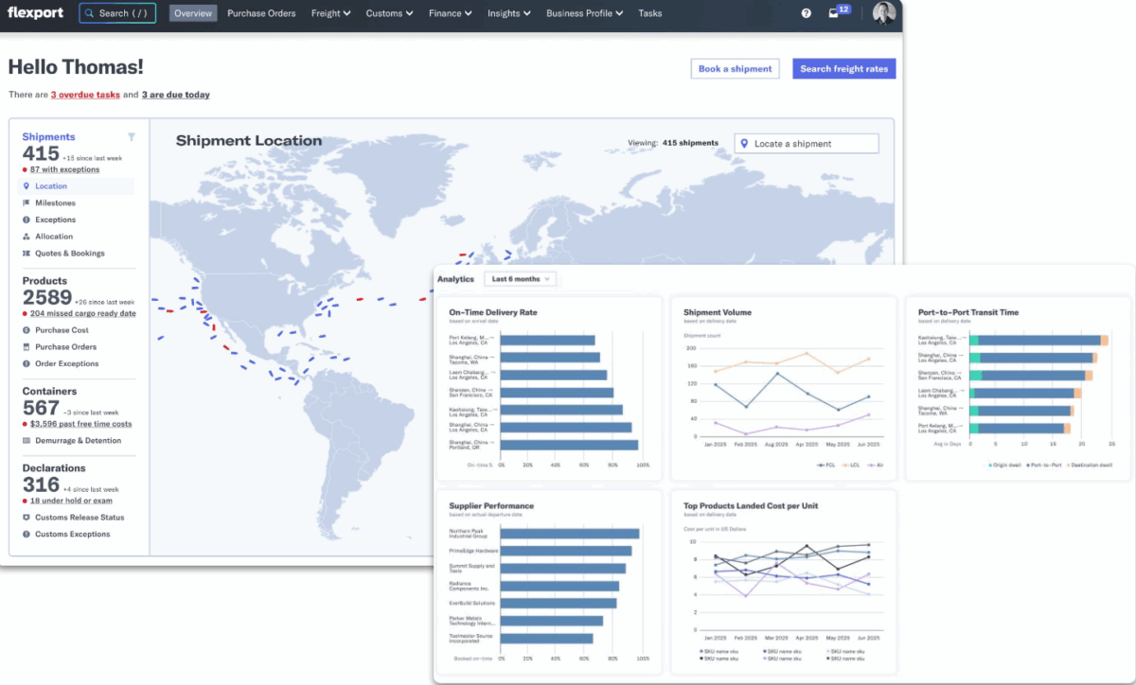
Task: Open Quotes & Bookings sidebar item
Action: 63,254
